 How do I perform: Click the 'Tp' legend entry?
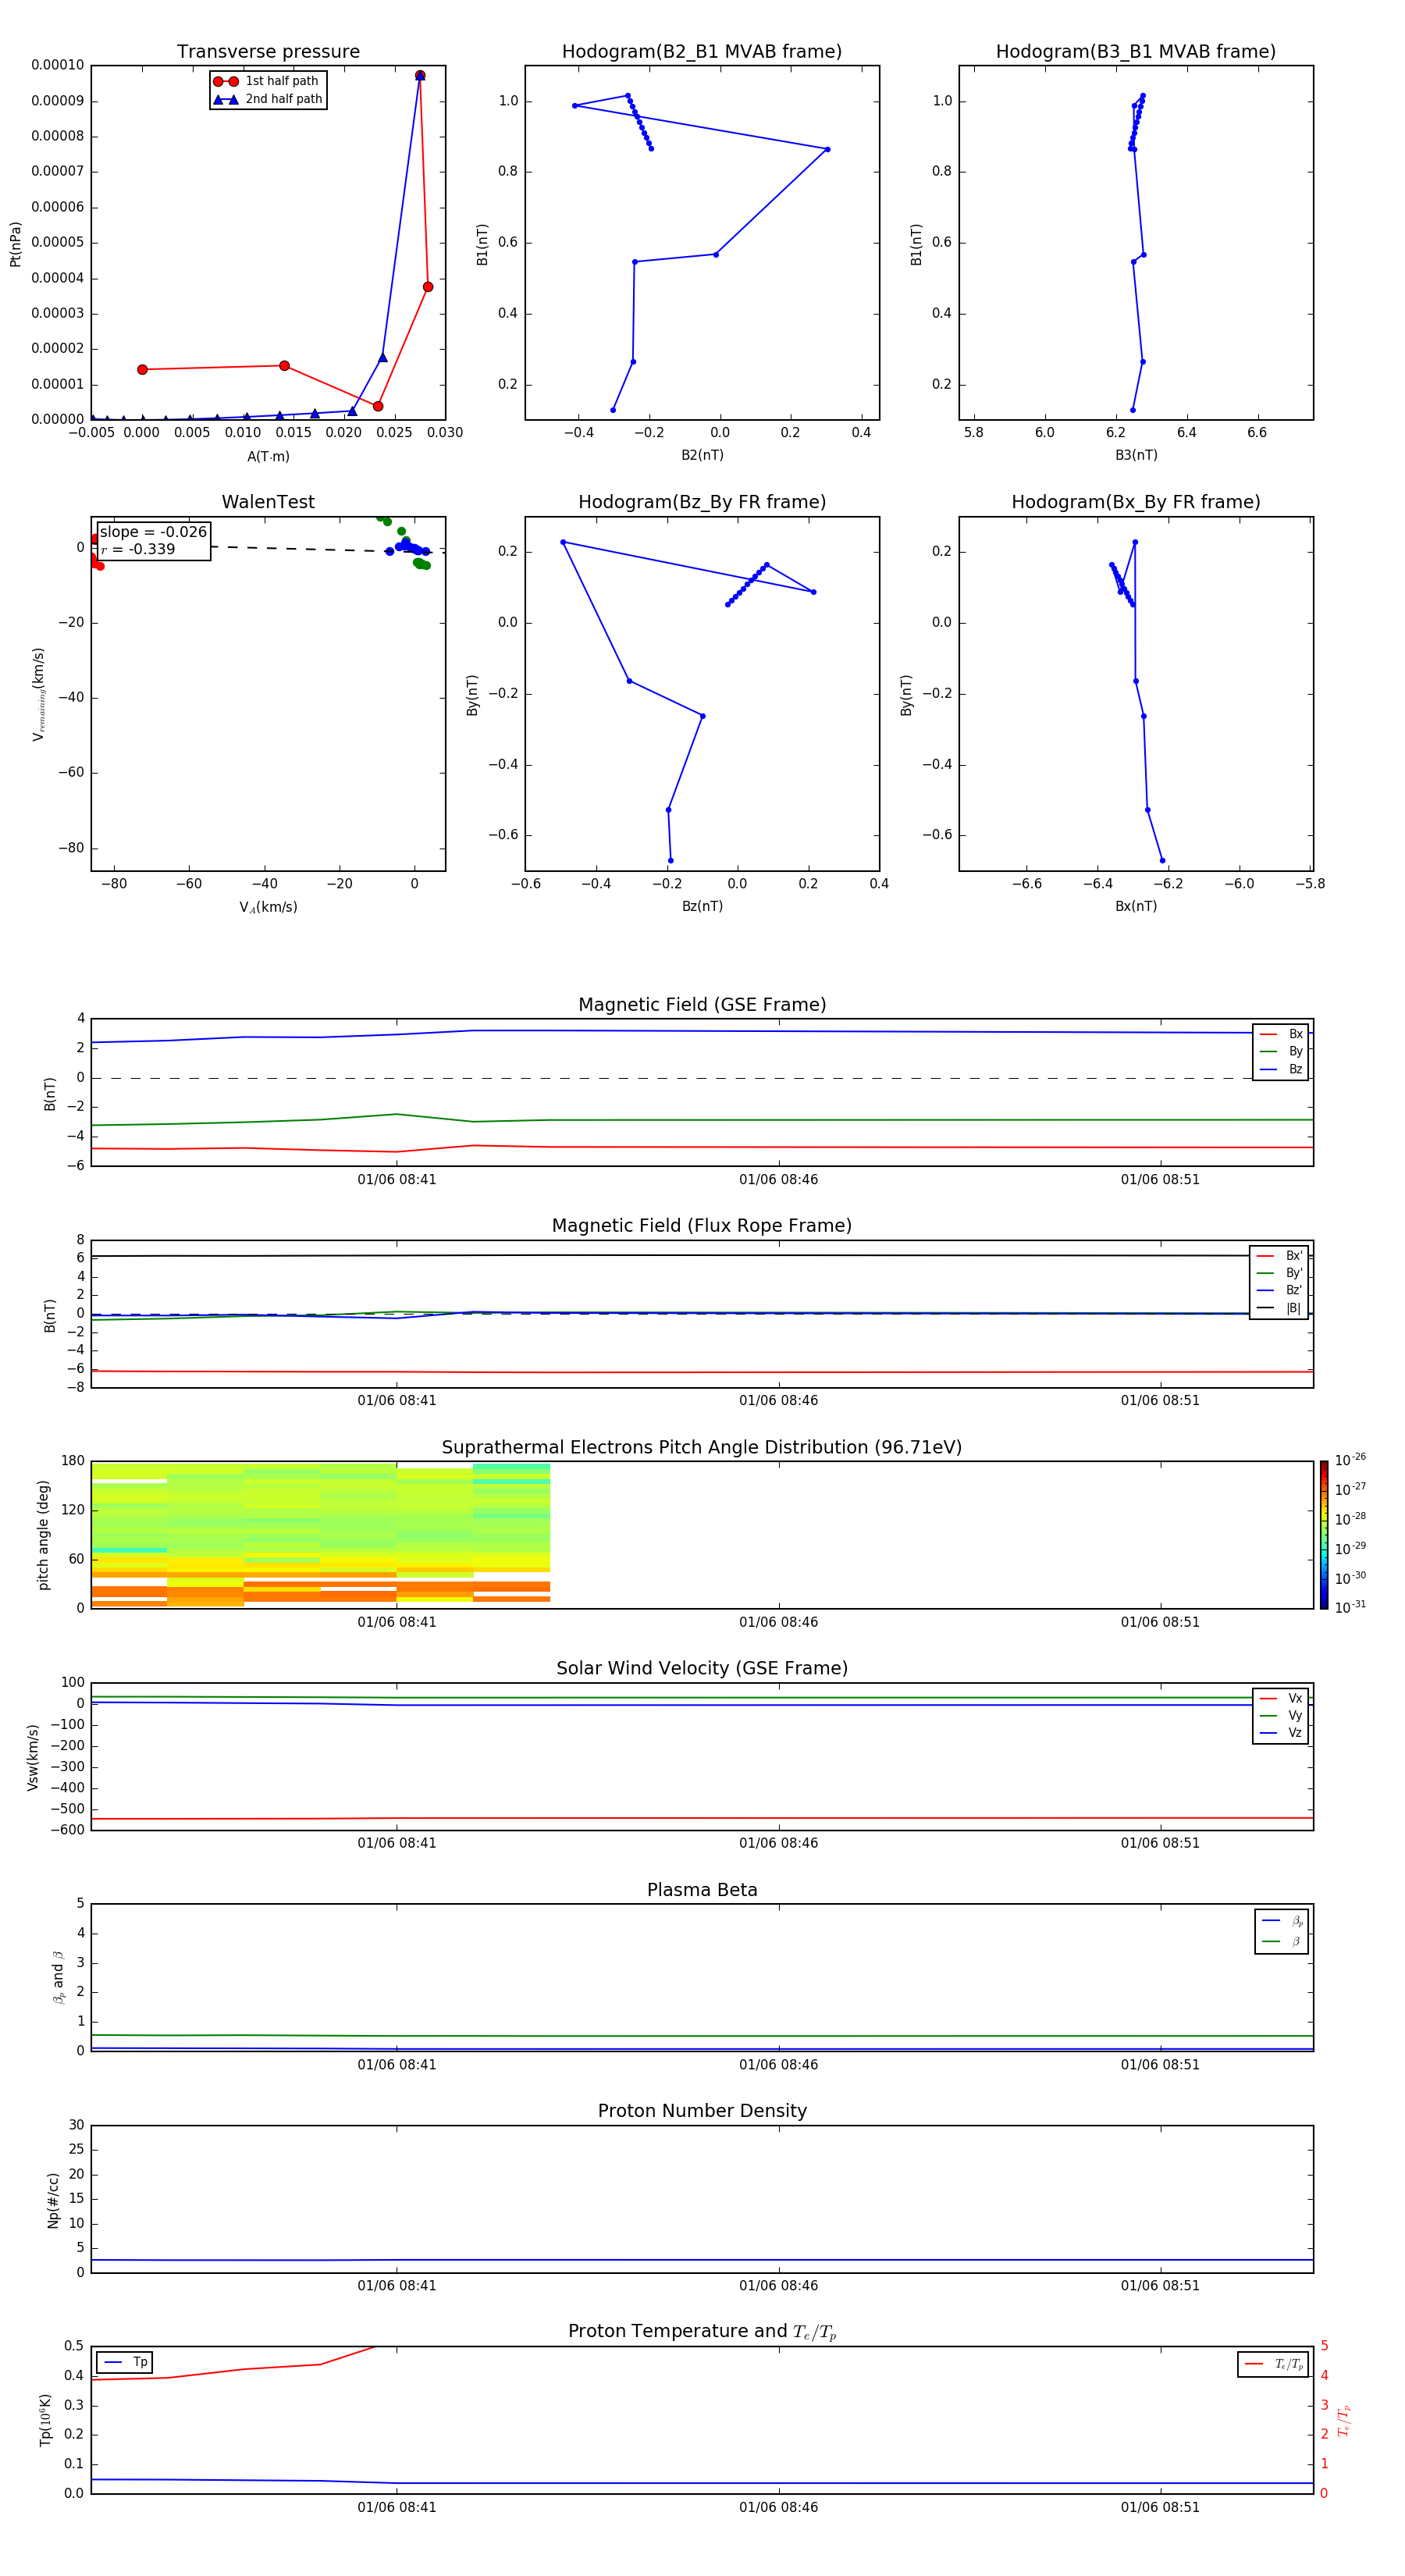pos(125,2362)
